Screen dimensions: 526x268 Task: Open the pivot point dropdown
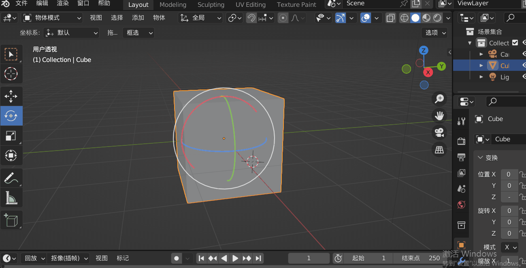tap(235, 18)
